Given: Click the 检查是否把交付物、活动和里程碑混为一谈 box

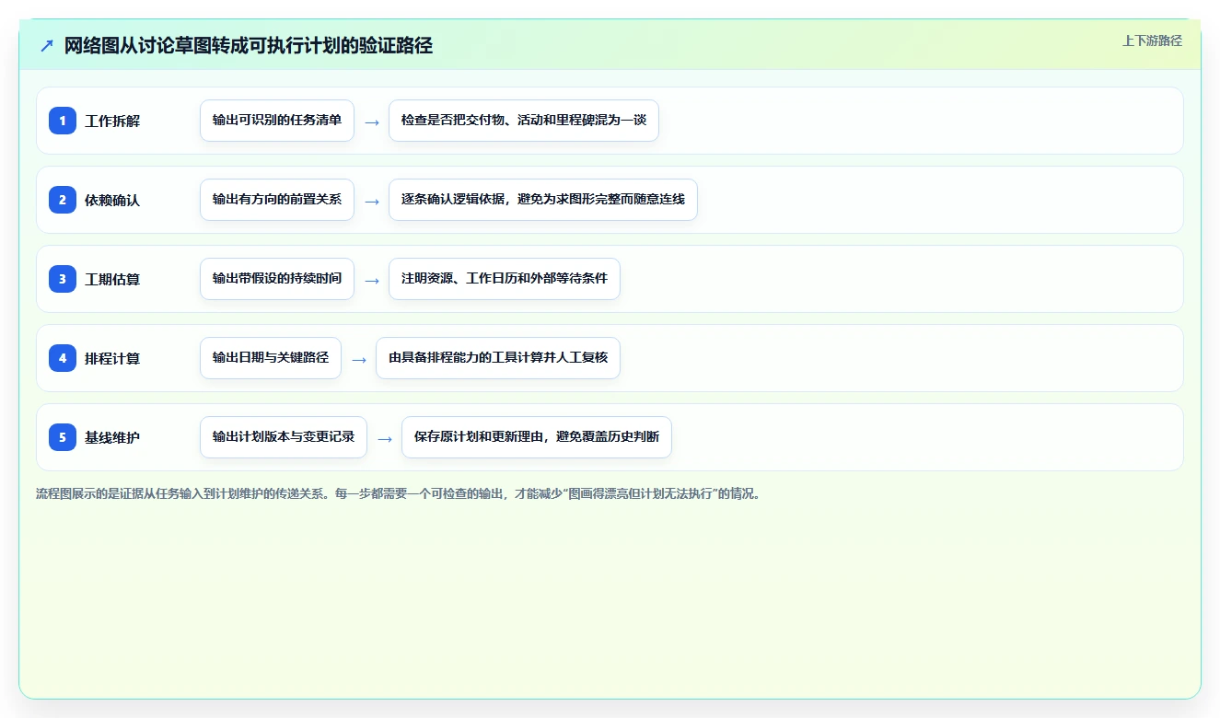Looking at the screenshot, I should (x=524, y=121).
